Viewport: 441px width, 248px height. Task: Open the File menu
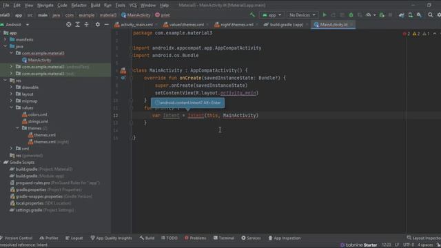coord(6,5)
